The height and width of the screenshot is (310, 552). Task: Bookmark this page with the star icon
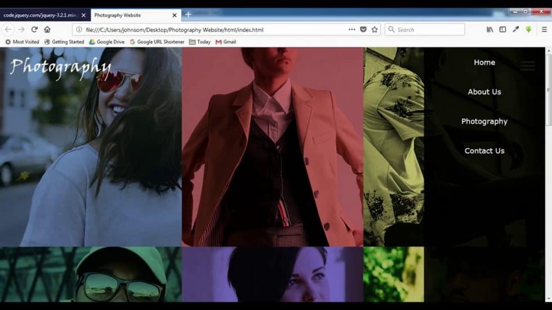pos(375,30)
